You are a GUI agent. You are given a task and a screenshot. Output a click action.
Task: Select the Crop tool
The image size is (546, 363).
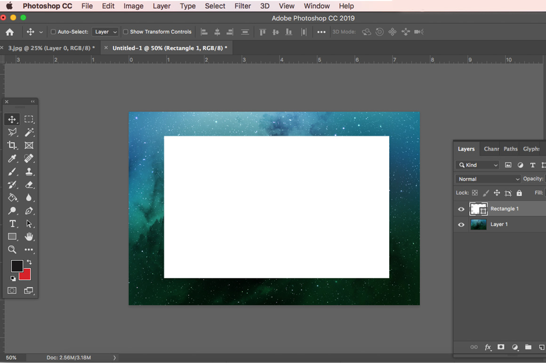(12, 145)
